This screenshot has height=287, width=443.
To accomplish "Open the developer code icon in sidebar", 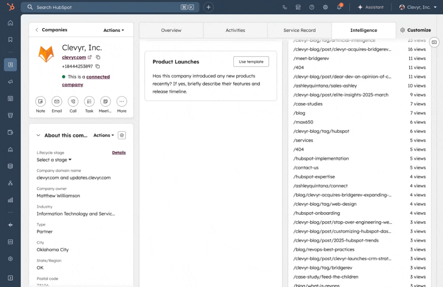I will (10, 242).
